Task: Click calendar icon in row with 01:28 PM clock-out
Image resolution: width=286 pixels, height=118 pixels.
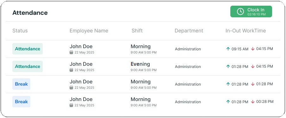Action: 71,88
